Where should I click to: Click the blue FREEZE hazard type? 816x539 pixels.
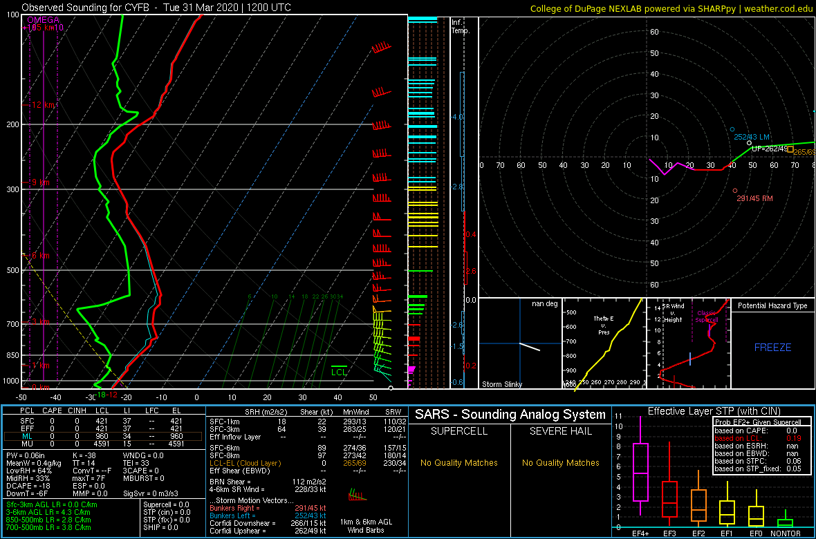[772, 347]
